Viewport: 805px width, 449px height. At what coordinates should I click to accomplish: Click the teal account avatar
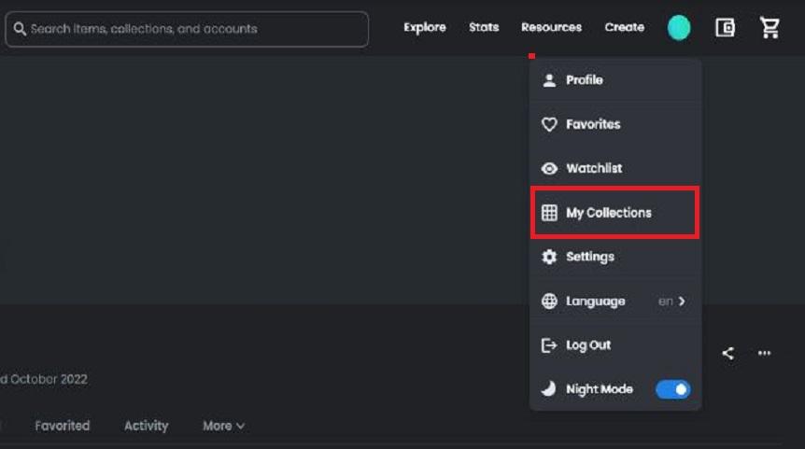point(679,28)
